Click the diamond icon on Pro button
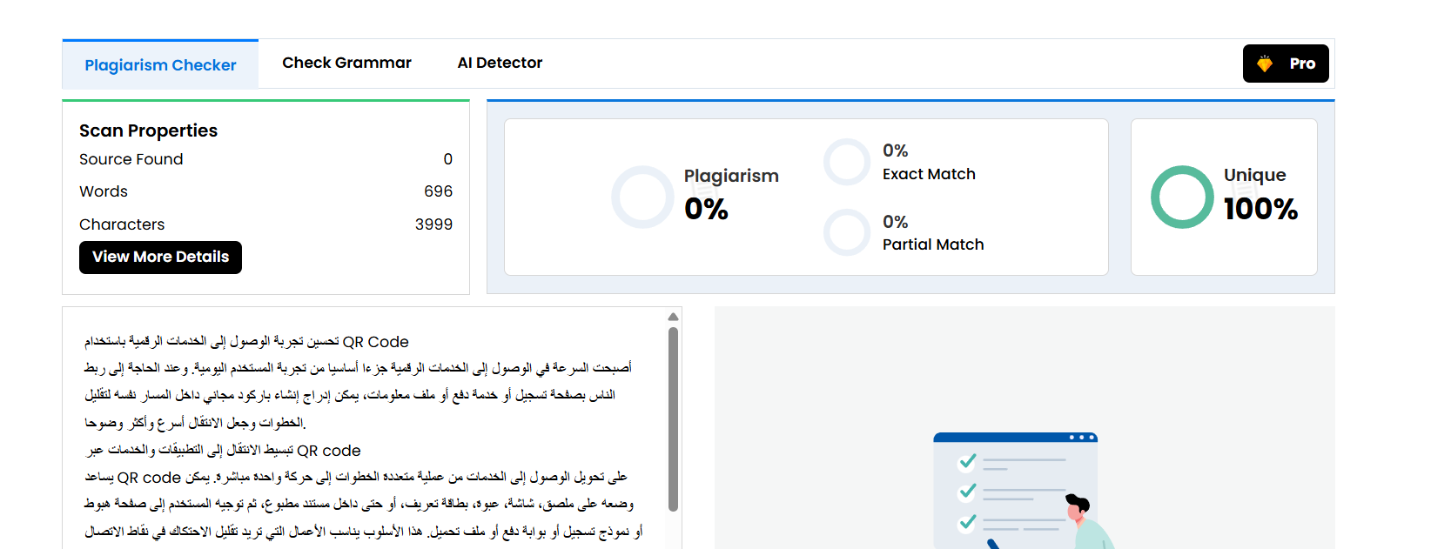 pyautogui.click(x=1265, y=64)
